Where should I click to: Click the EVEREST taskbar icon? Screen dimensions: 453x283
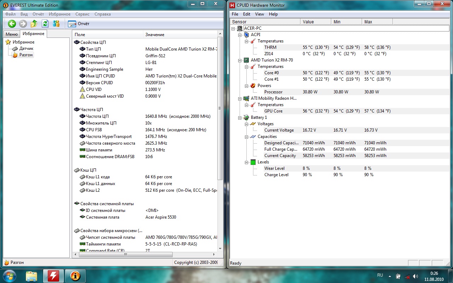pyautogui.click(x=75, y=275)
